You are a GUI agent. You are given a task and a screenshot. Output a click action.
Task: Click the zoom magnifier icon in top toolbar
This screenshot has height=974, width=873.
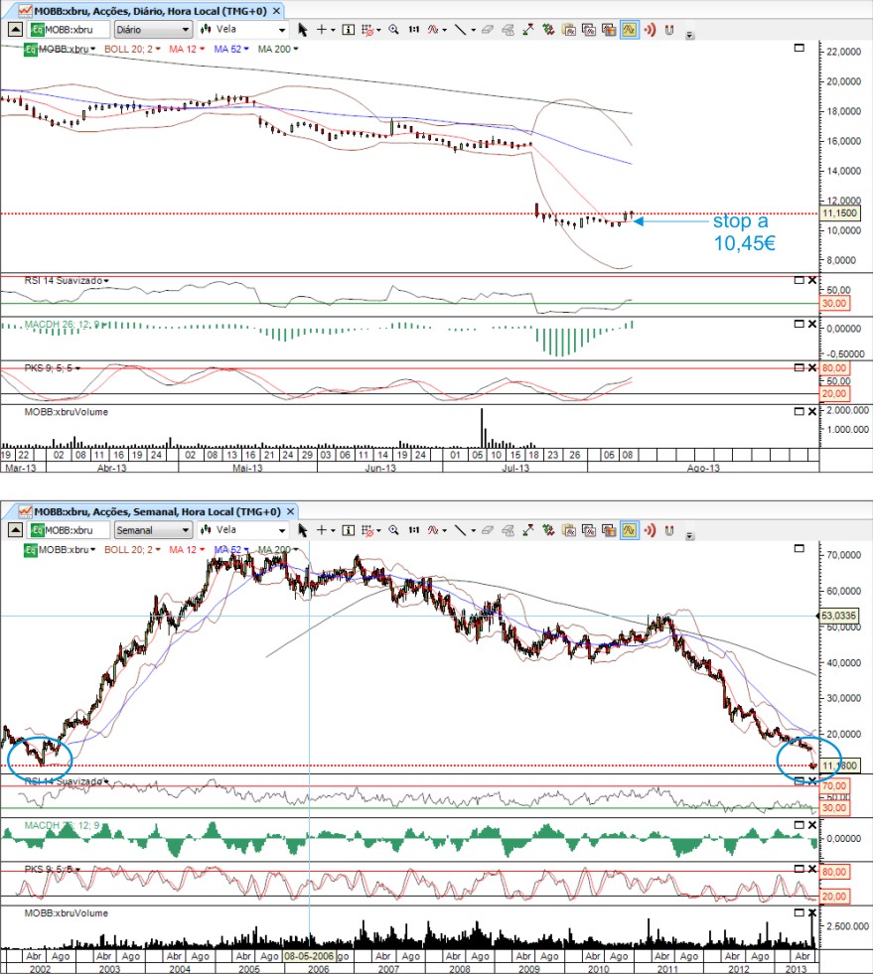[393, 30]
